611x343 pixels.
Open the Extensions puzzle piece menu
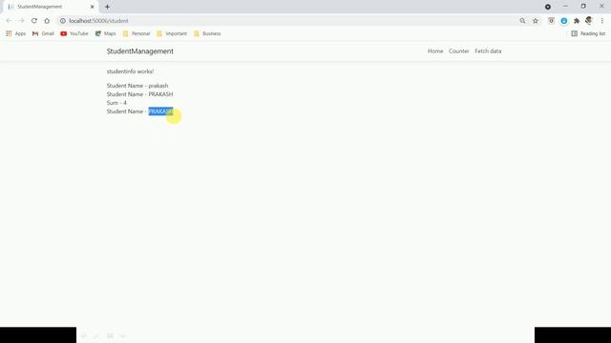pyautogui.click(x=577, y=21)
